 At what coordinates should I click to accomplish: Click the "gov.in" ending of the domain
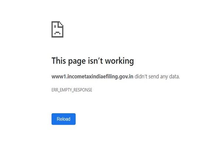coord(126,77)
